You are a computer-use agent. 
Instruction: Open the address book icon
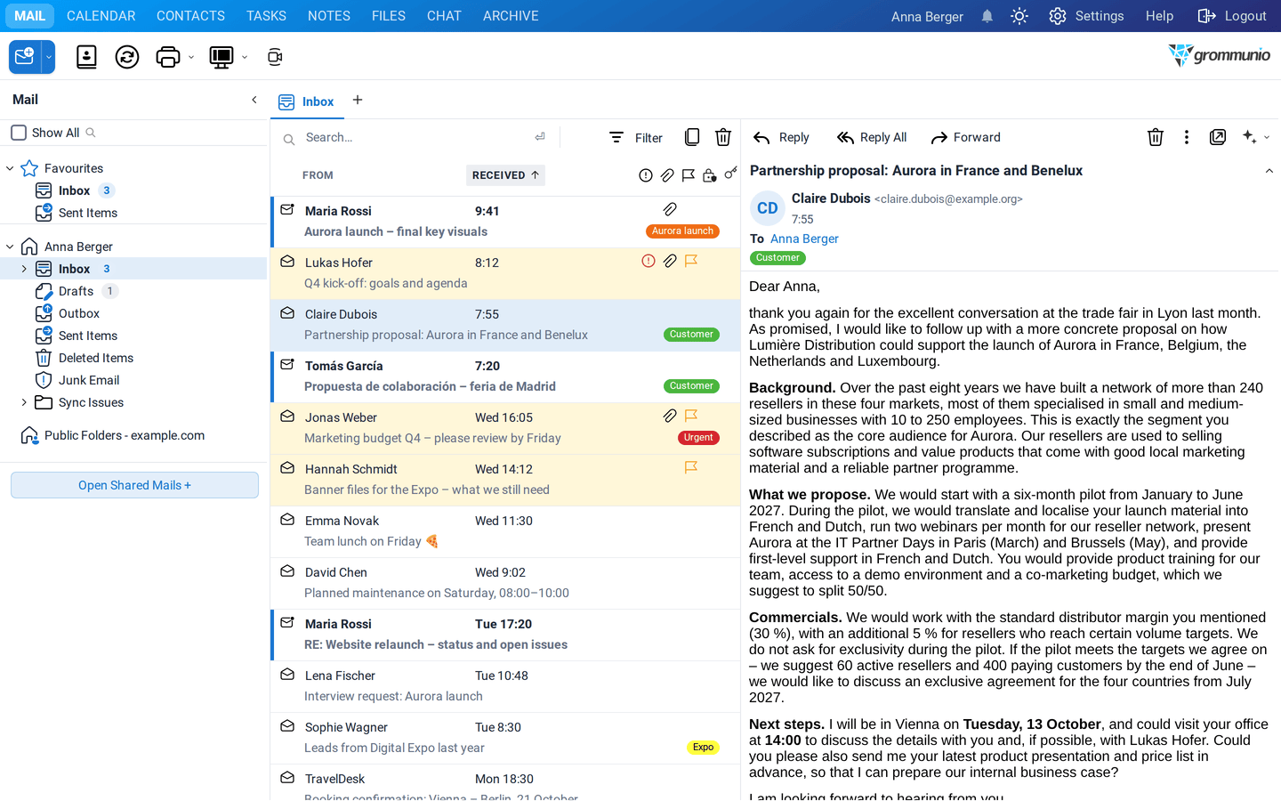(x=86, y=57)
